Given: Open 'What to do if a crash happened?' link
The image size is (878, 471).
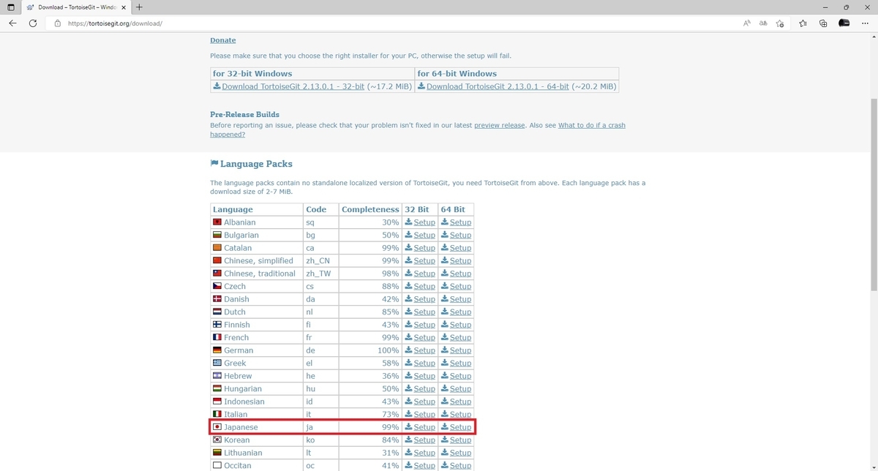Looking at the screenshot, I should (592, 125).
